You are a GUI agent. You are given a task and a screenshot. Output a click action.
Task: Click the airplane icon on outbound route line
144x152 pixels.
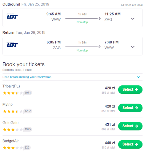[x=100, y=18]
